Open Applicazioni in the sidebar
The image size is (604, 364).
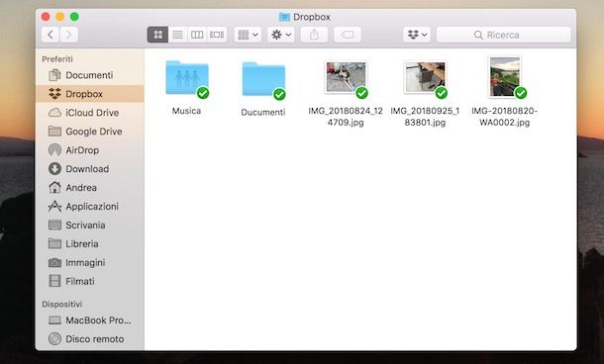click(x=89, y=207)
